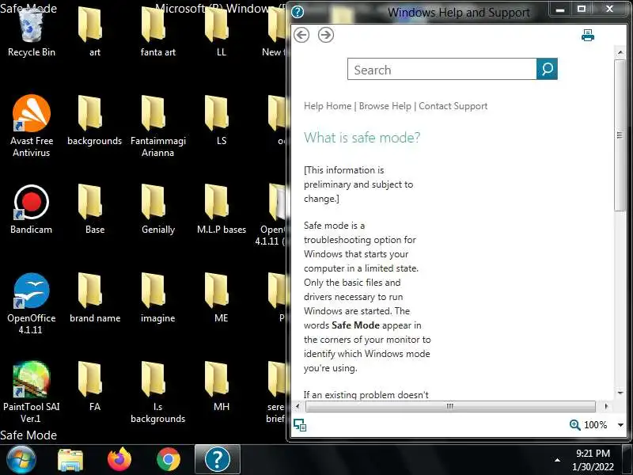Submit the help search query
Image resolution: width=633 pixels, height=475 pixels.
point(547,69)
